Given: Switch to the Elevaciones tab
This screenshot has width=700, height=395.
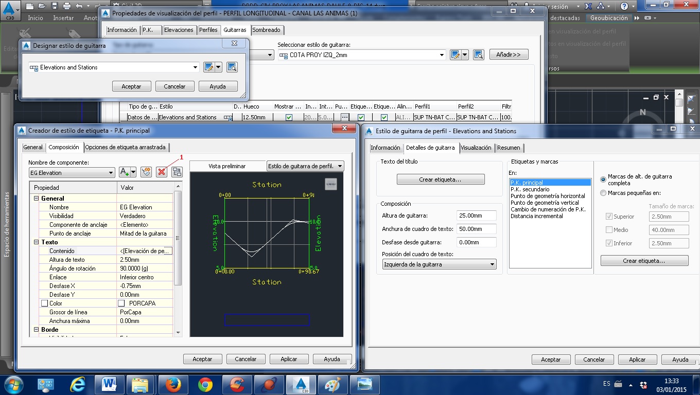Looking at the screenshot, I should tap(179, 30).
